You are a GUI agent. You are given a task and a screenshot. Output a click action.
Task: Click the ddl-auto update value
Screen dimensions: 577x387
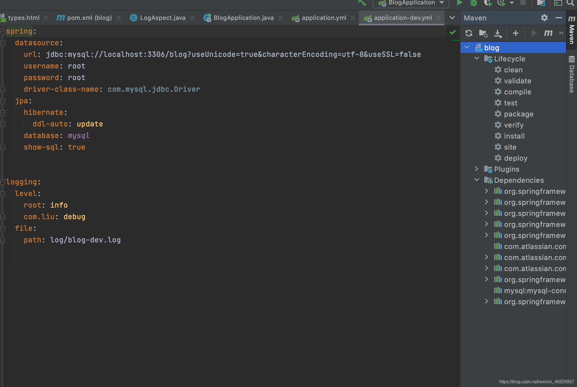coord(90,124)
